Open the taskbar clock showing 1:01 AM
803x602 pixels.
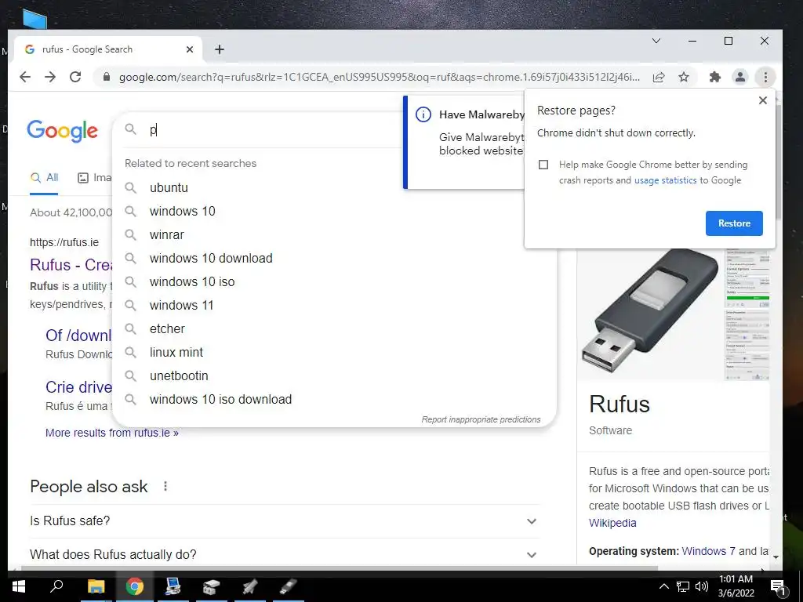pos(736,586)
